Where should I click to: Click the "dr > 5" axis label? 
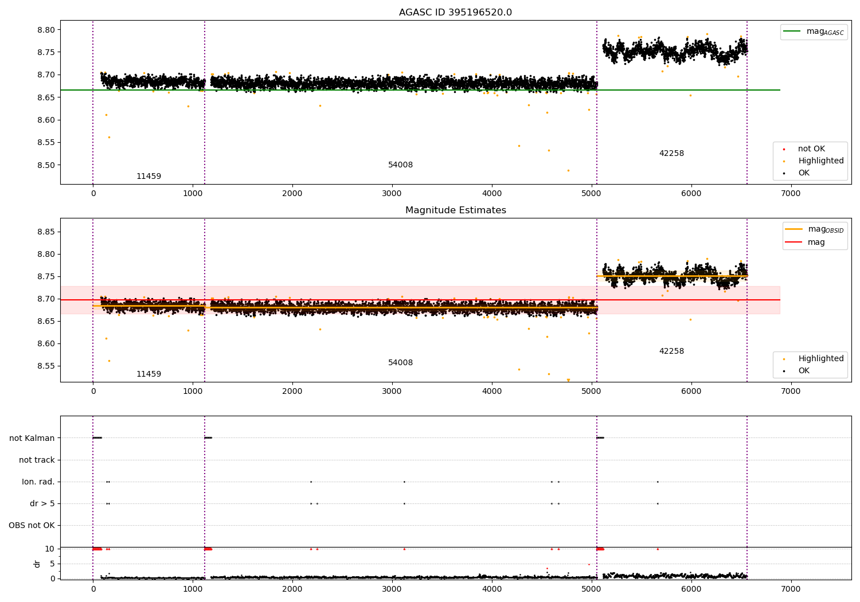(x=42, y=503)
